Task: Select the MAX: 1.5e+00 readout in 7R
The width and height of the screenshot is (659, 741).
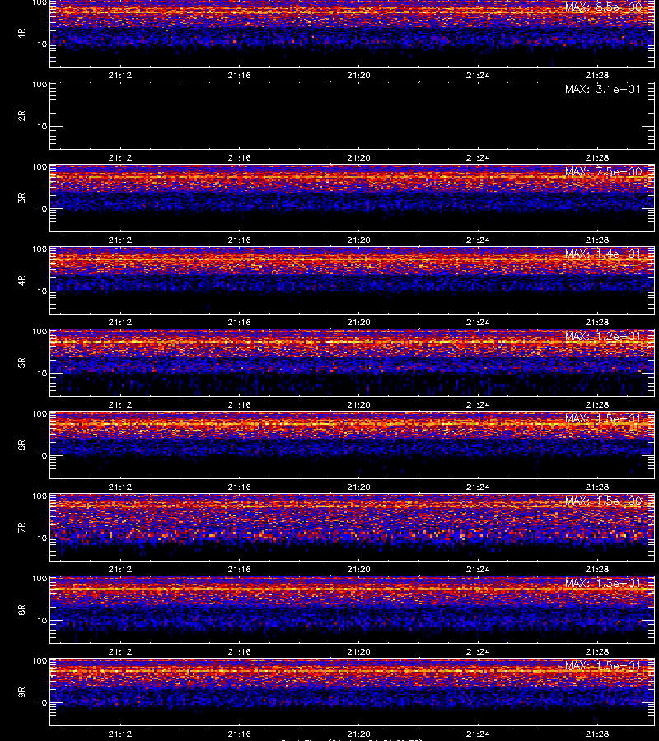Action: 603,501
